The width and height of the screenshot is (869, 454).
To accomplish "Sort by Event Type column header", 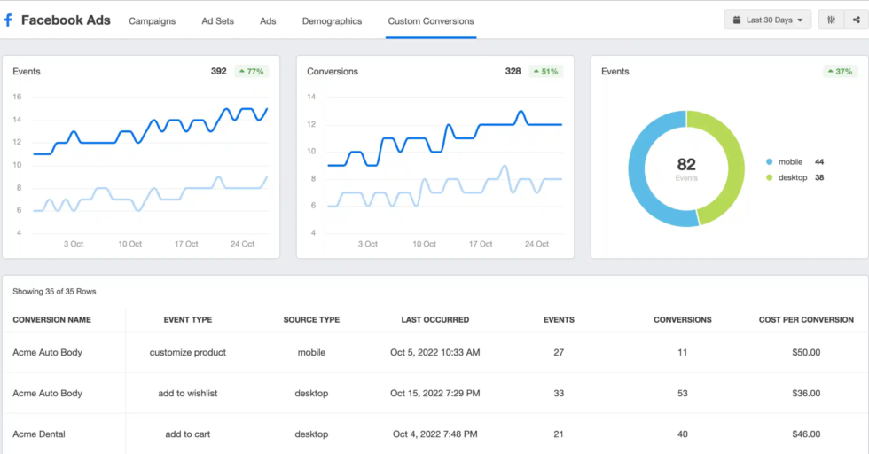I will 188,320.
